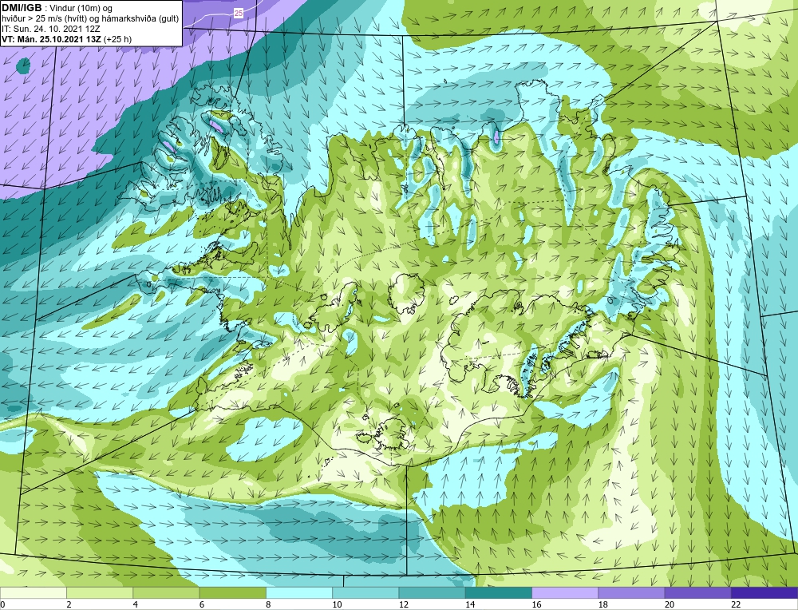Click the 0–2 m/s pale yellow legend swatch
The image size is (798, 610).
(33, 593)
